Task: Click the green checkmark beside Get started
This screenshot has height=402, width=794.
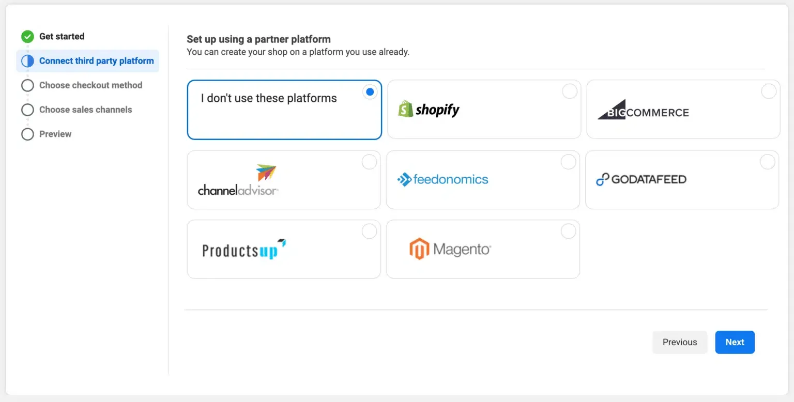Action: (x=27, y=36)
